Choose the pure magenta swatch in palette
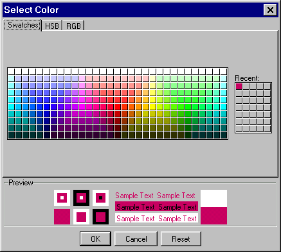281x252 pixels. coord(82,106)
